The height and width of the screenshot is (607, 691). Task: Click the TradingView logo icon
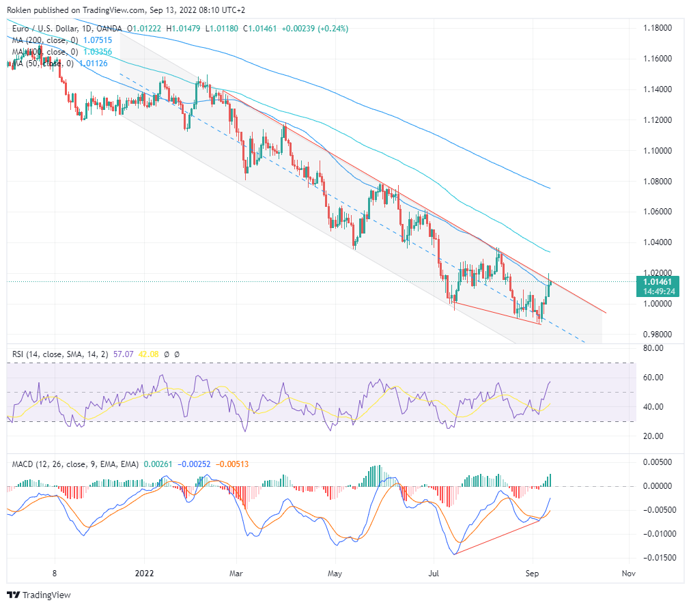(14, 595)
